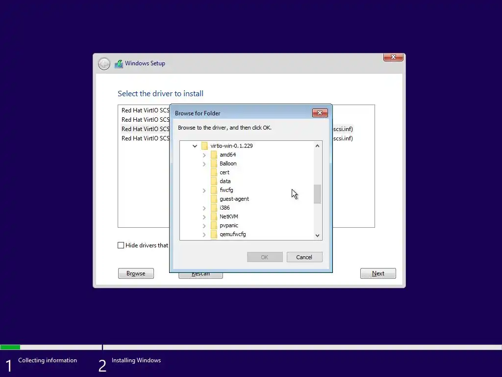The height and width of the screenshot is (377, 502).
Task: Select the NetKVM folder name
Action: click(x=228, y=216)
